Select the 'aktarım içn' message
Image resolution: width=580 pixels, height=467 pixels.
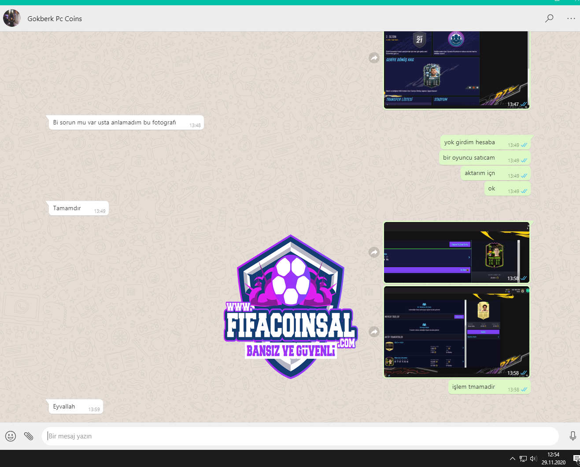[x=495, y=173]
